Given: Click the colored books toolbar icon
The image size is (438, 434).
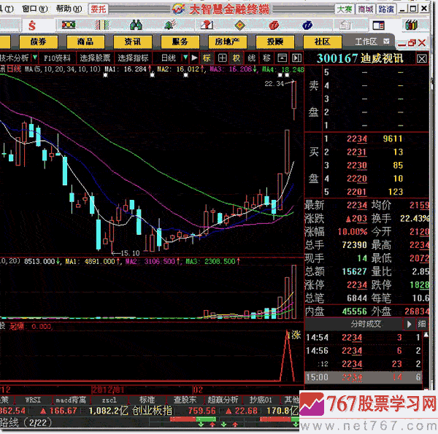Looking at the screenshot, I should (411, 25).
